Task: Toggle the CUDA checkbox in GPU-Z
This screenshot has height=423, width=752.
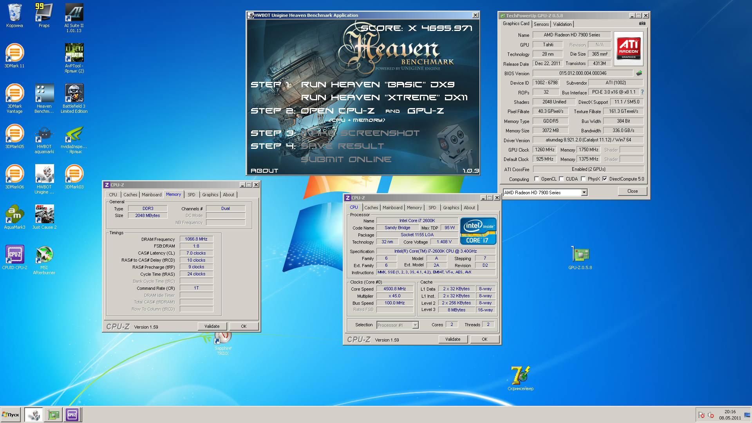Action: 562,179
